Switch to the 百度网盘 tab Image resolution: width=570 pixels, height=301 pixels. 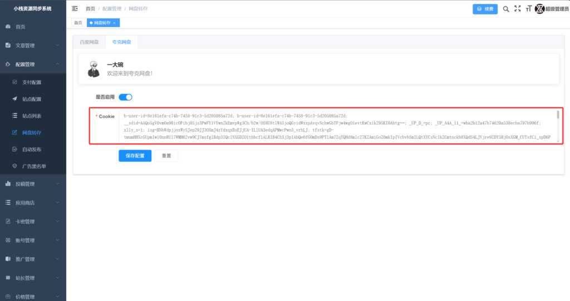click(89, 42)
